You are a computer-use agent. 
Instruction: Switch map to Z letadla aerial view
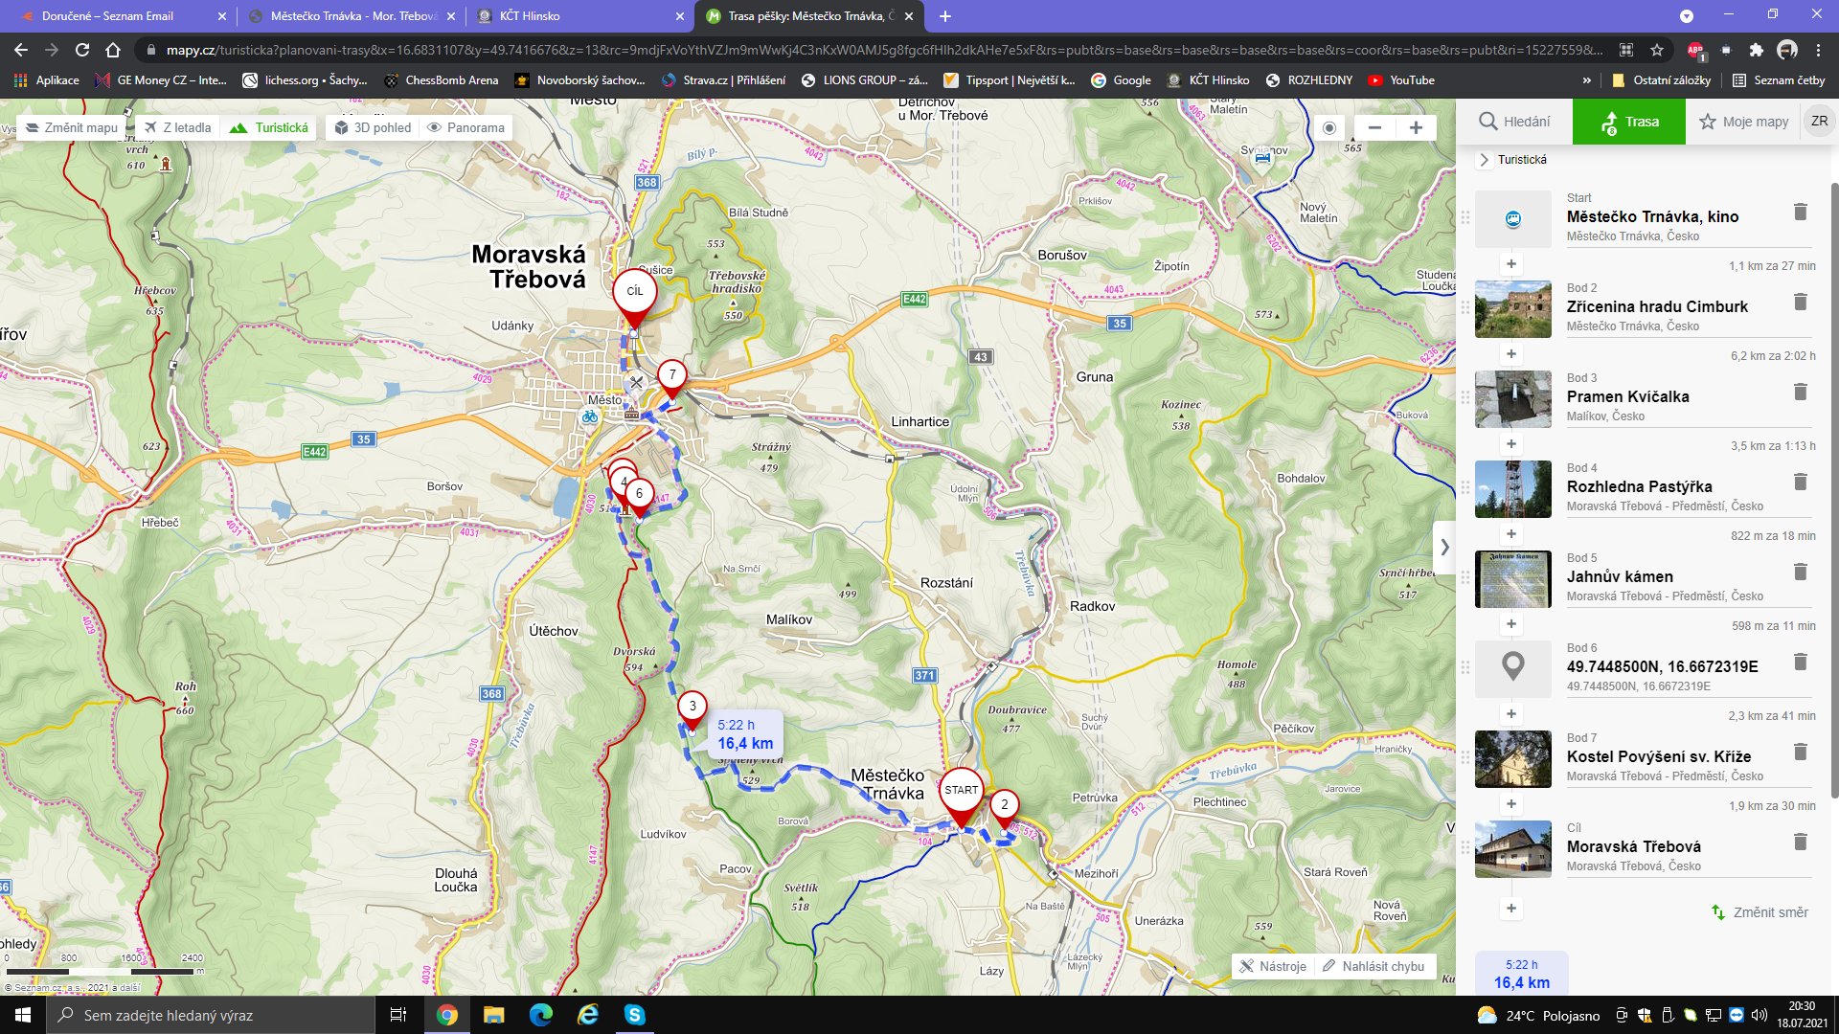point(178,127)
